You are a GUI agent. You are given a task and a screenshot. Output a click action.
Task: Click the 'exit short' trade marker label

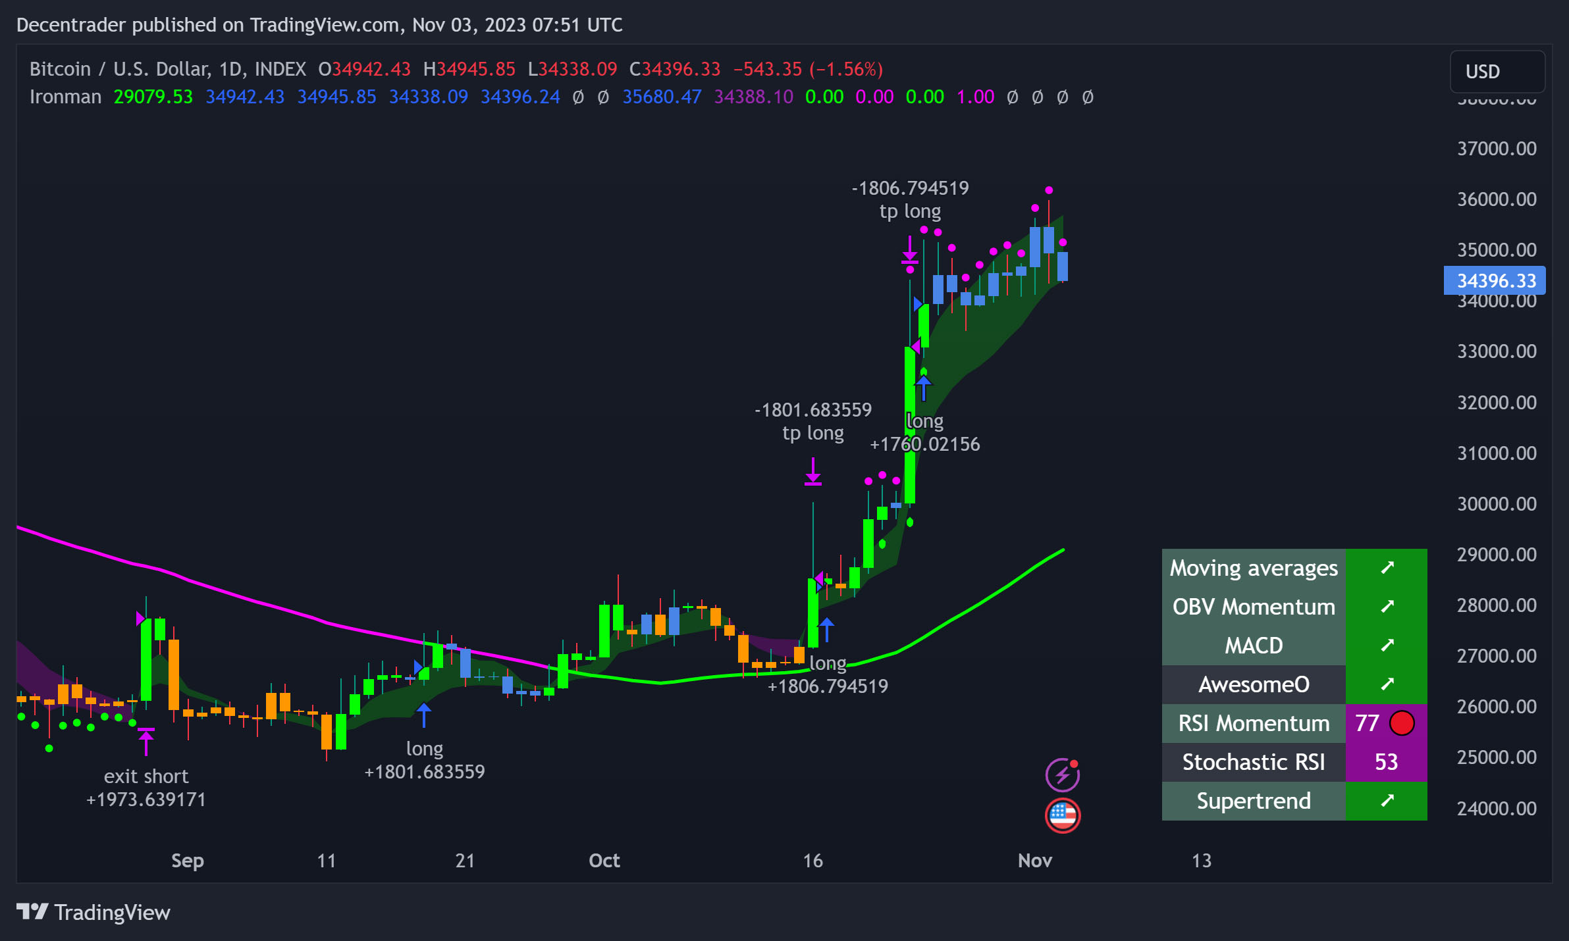tap(146, 777)
